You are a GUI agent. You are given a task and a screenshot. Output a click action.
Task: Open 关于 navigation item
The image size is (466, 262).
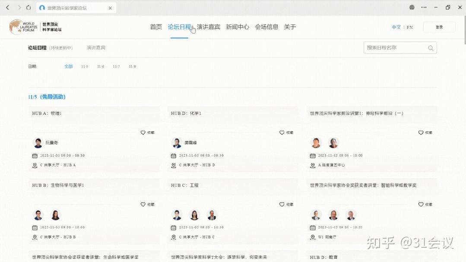point(290,27)
